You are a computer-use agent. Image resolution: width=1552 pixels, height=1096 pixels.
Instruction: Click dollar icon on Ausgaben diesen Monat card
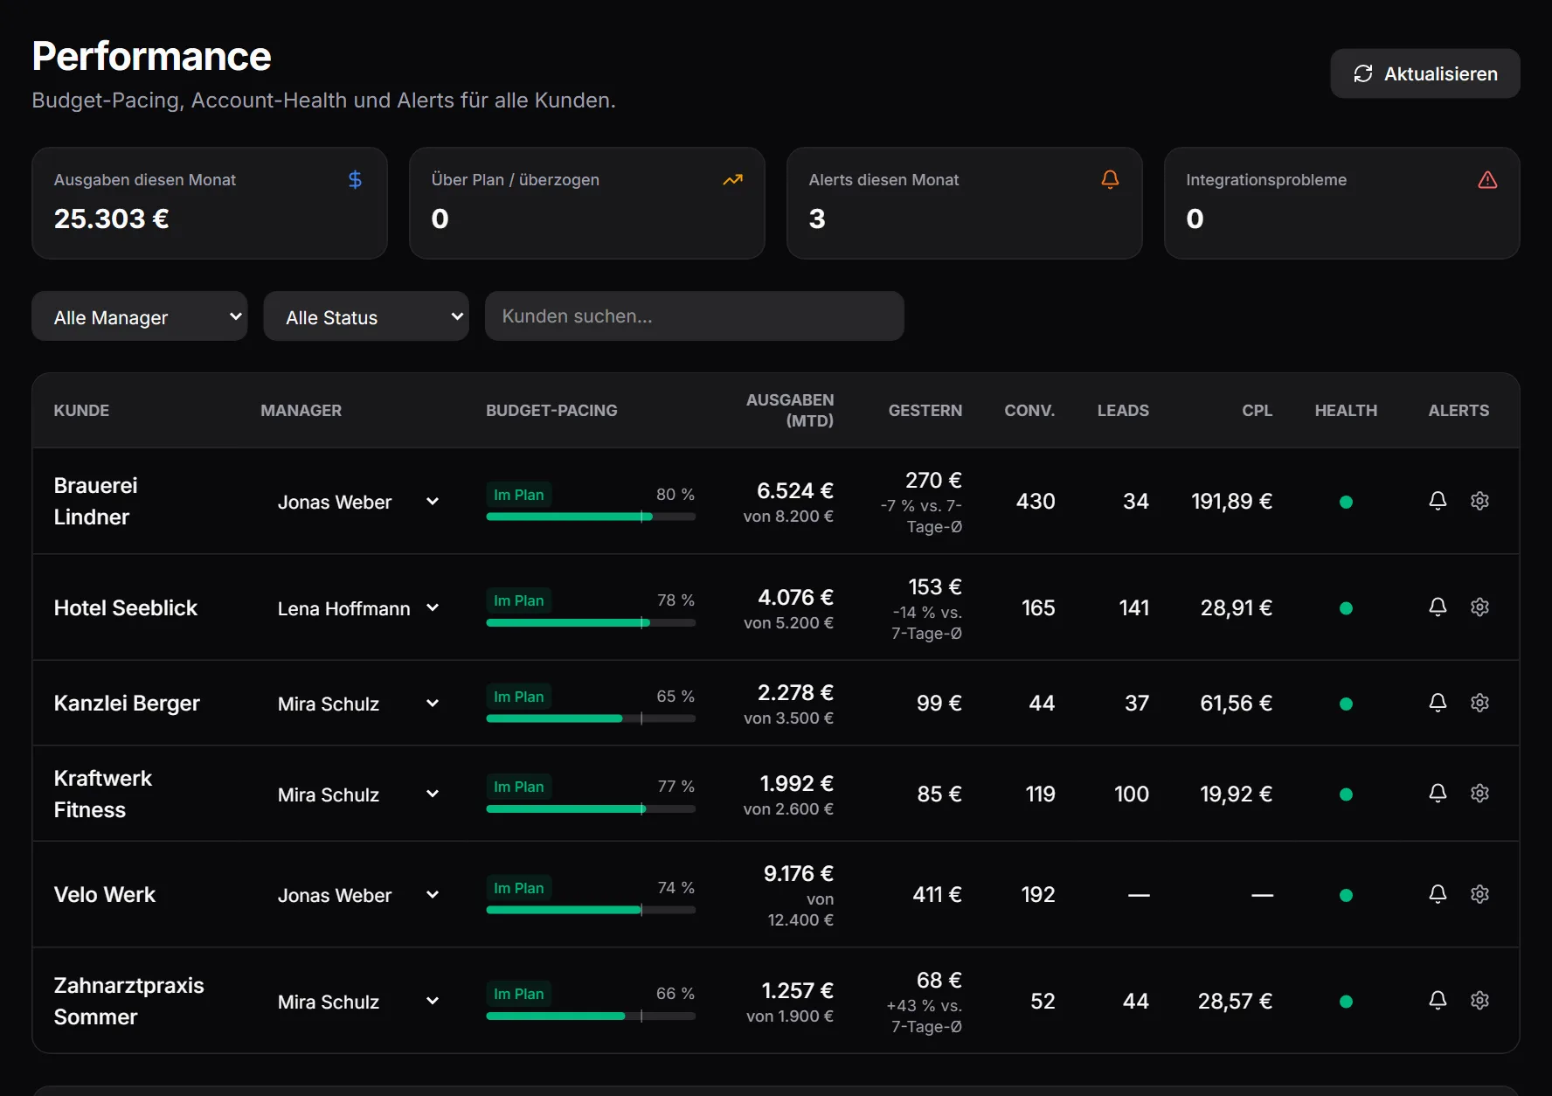[x=355, y=179]
